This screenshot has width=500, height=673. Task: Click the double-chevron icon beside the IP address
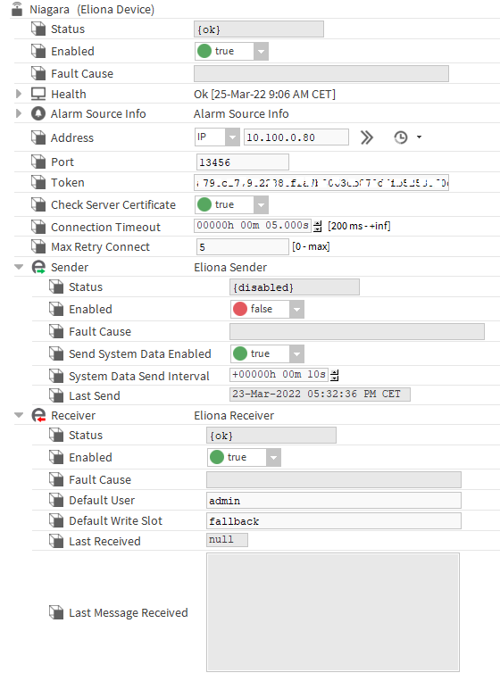click(x=367, y=137)
